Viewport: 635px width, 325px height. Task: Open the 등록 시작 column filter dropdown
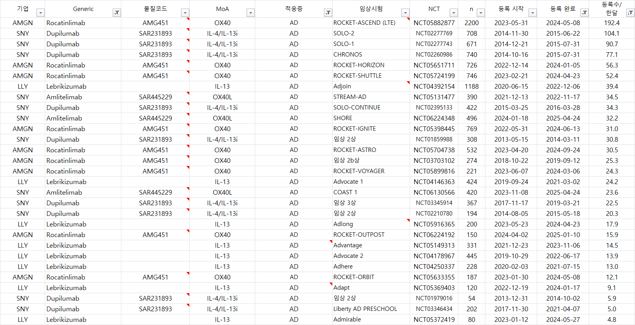tap(533, 13)
